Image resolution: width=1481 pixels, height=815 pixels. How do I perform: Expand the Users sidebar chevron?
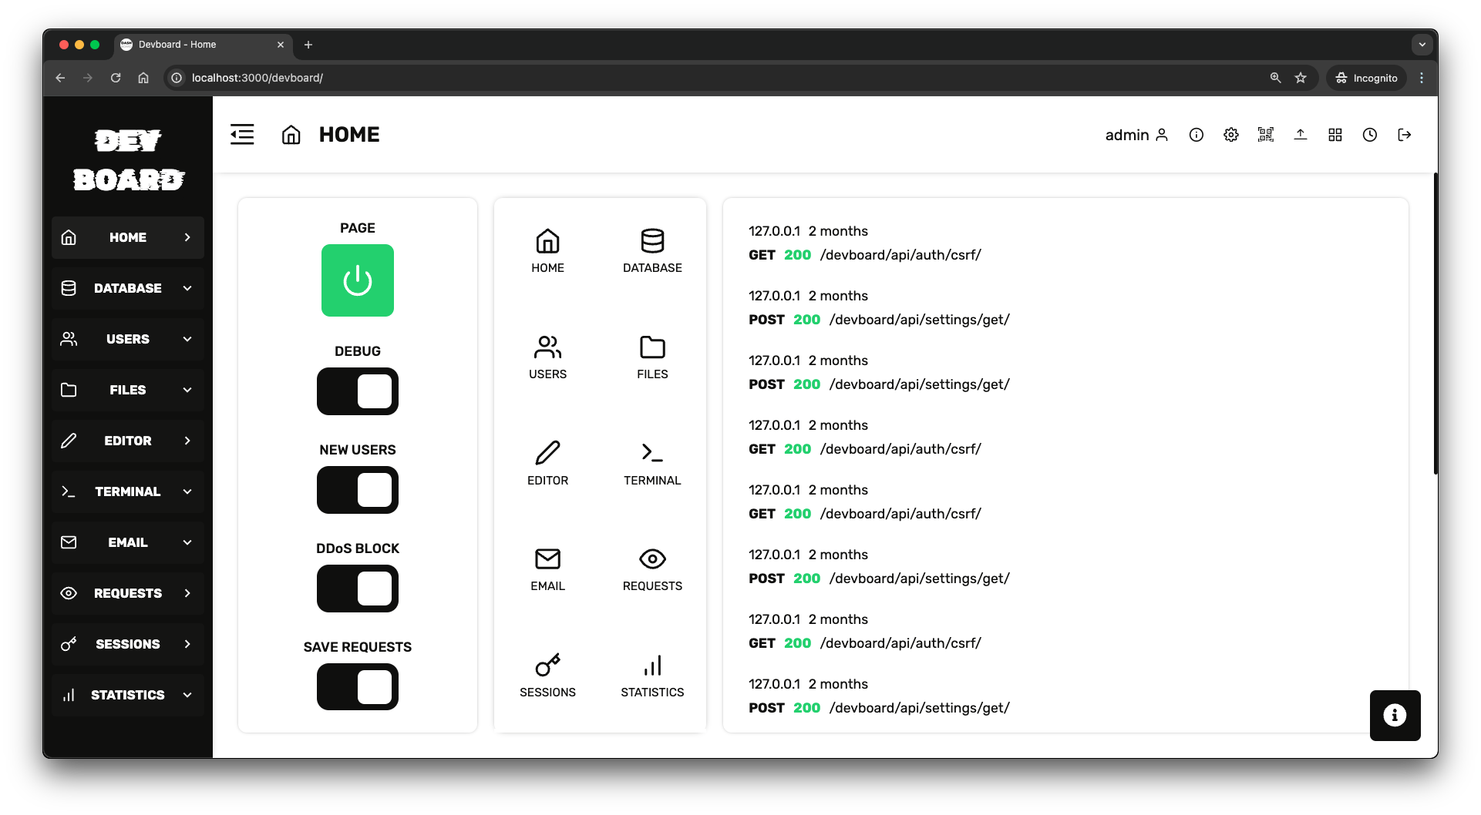coord(187,339)
